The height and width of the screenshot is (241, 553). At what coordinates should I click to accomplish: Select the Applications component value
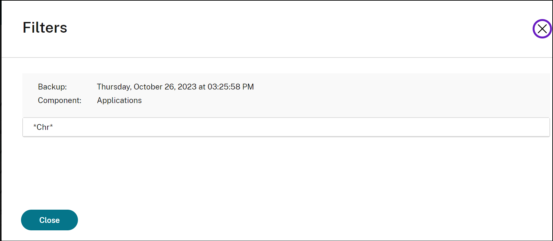pyautogui.click(x=119, y=100)
